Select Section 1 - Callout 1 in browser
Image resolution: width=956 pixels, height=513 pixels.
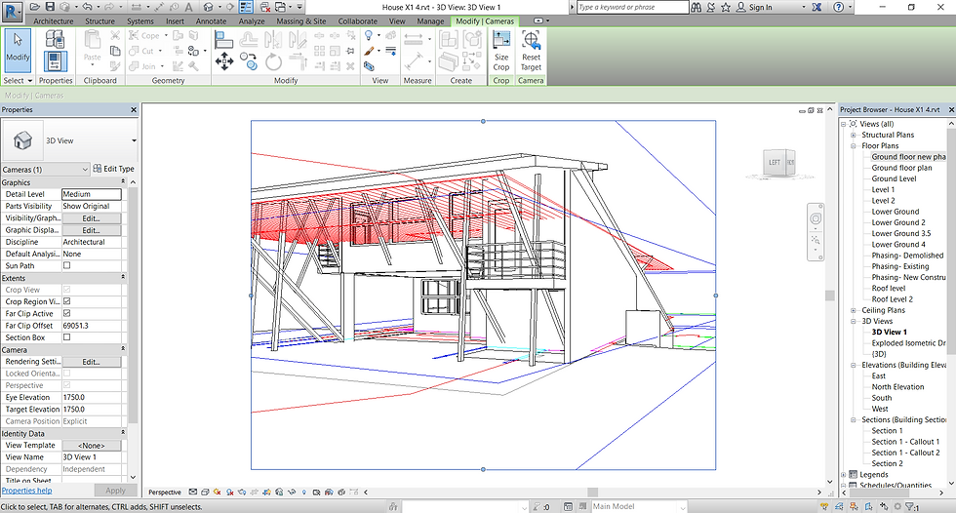[905, 442]
